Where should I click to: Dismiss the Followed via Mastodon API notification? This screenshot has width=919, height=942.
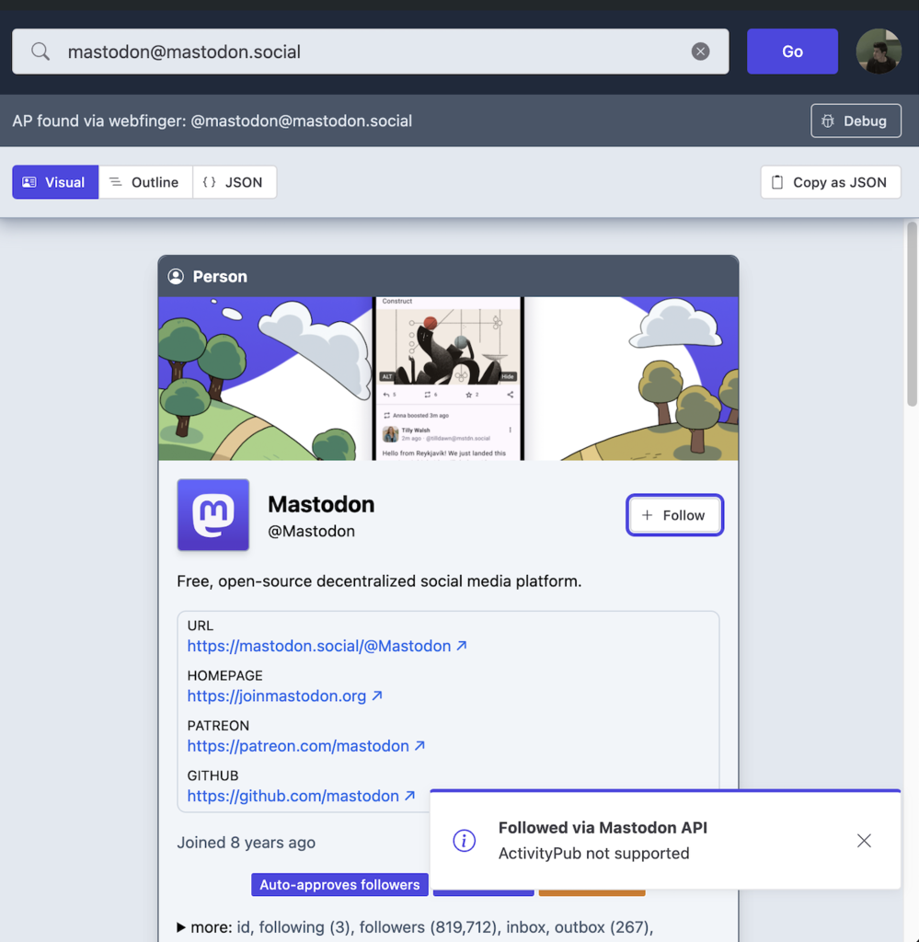coord(863,841)
